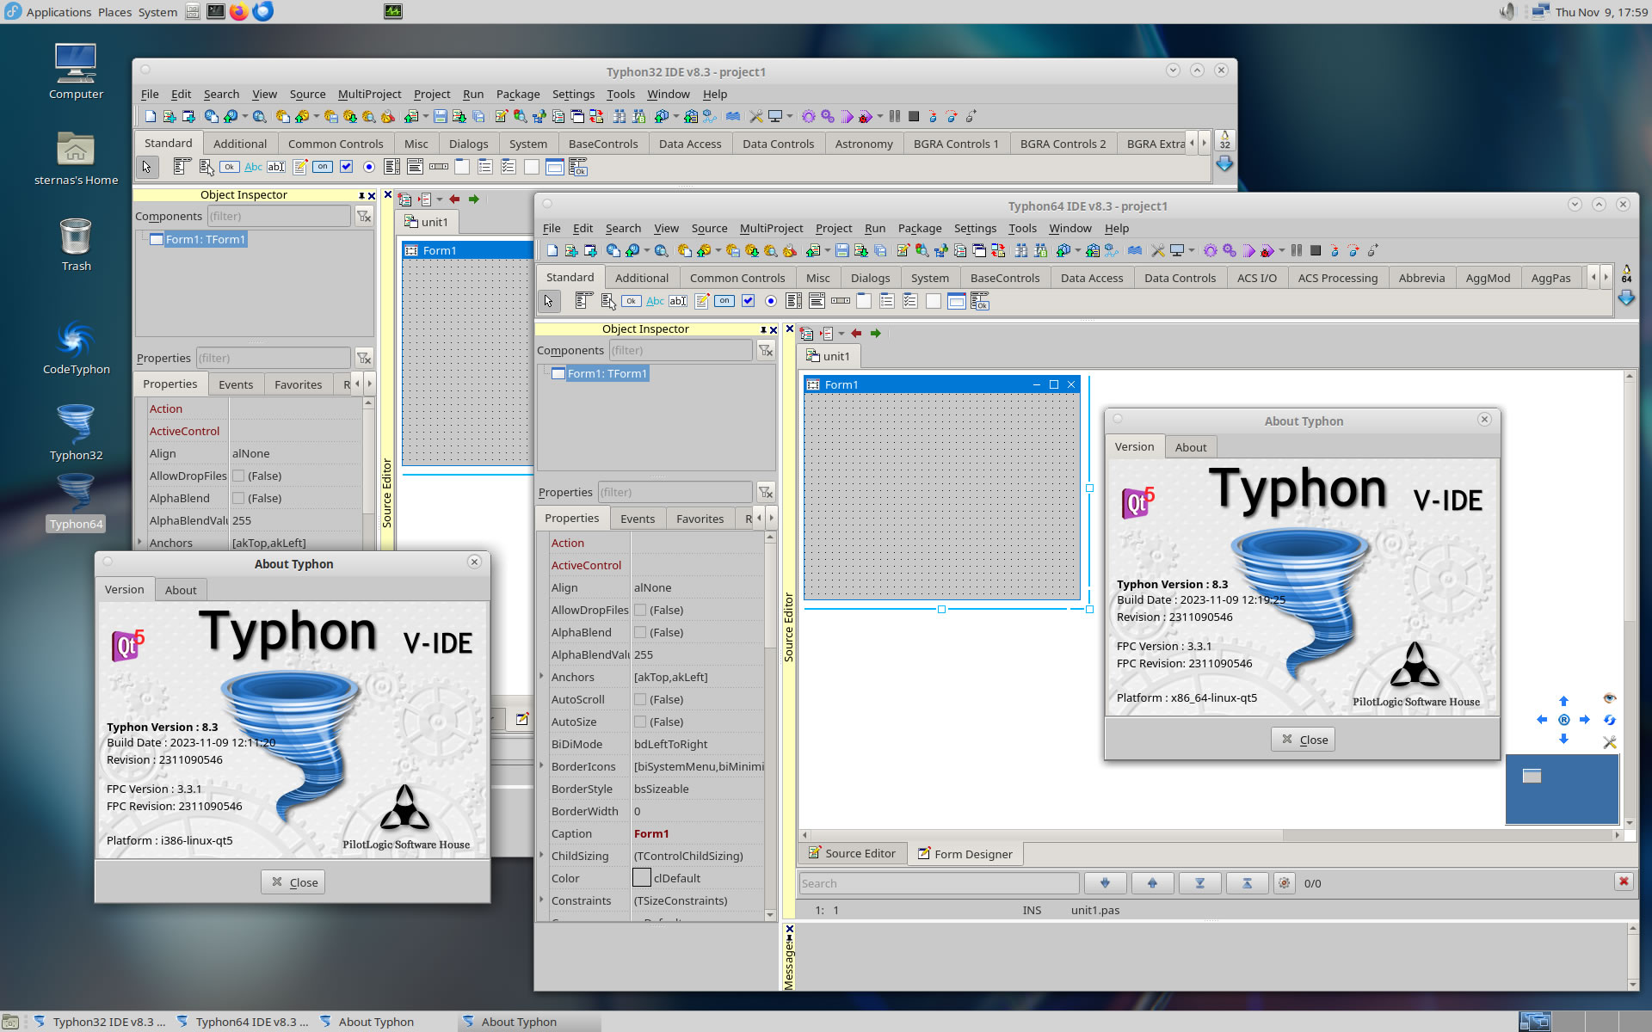This screenshot has width=1652, height=1032.
Task: Click red close button of search bar
Action: 1624,881
